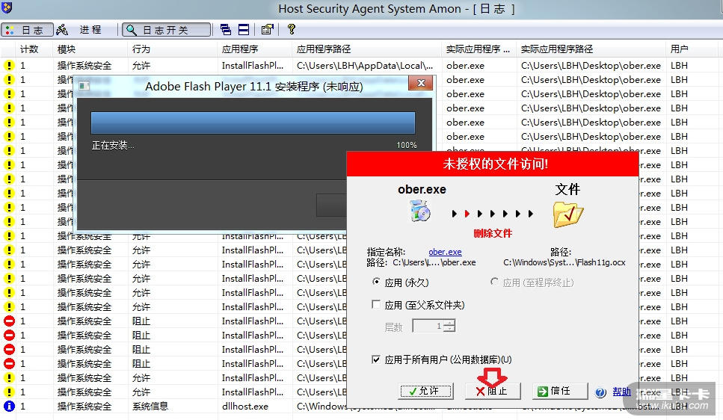Screen dimensions: 723x420
Task: Click the blue help icon beside 帮助
Action: click(600, 392)
